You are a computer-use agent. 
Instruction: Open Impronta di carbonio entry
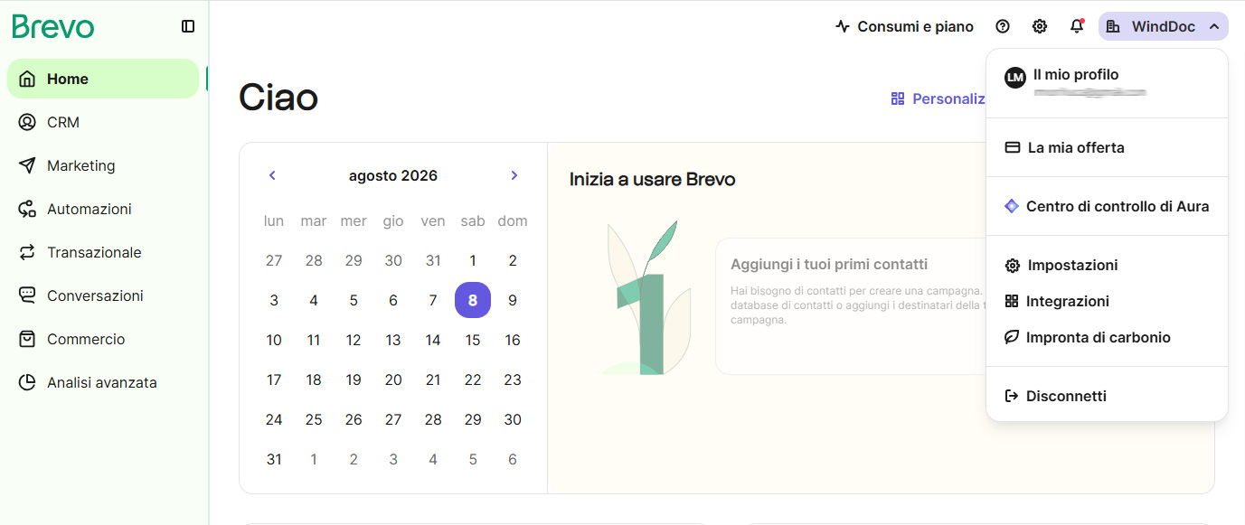coord(1107,337)
